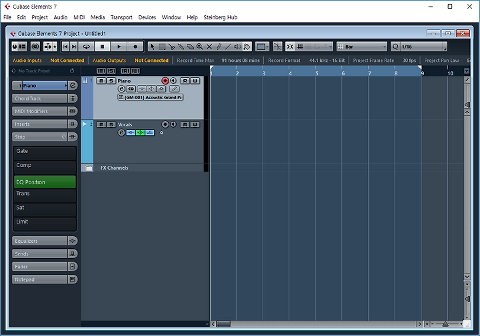The width and height of the screenshot is (480, 336).
Task: Click the Fader section icon
Action: point(73,266)
